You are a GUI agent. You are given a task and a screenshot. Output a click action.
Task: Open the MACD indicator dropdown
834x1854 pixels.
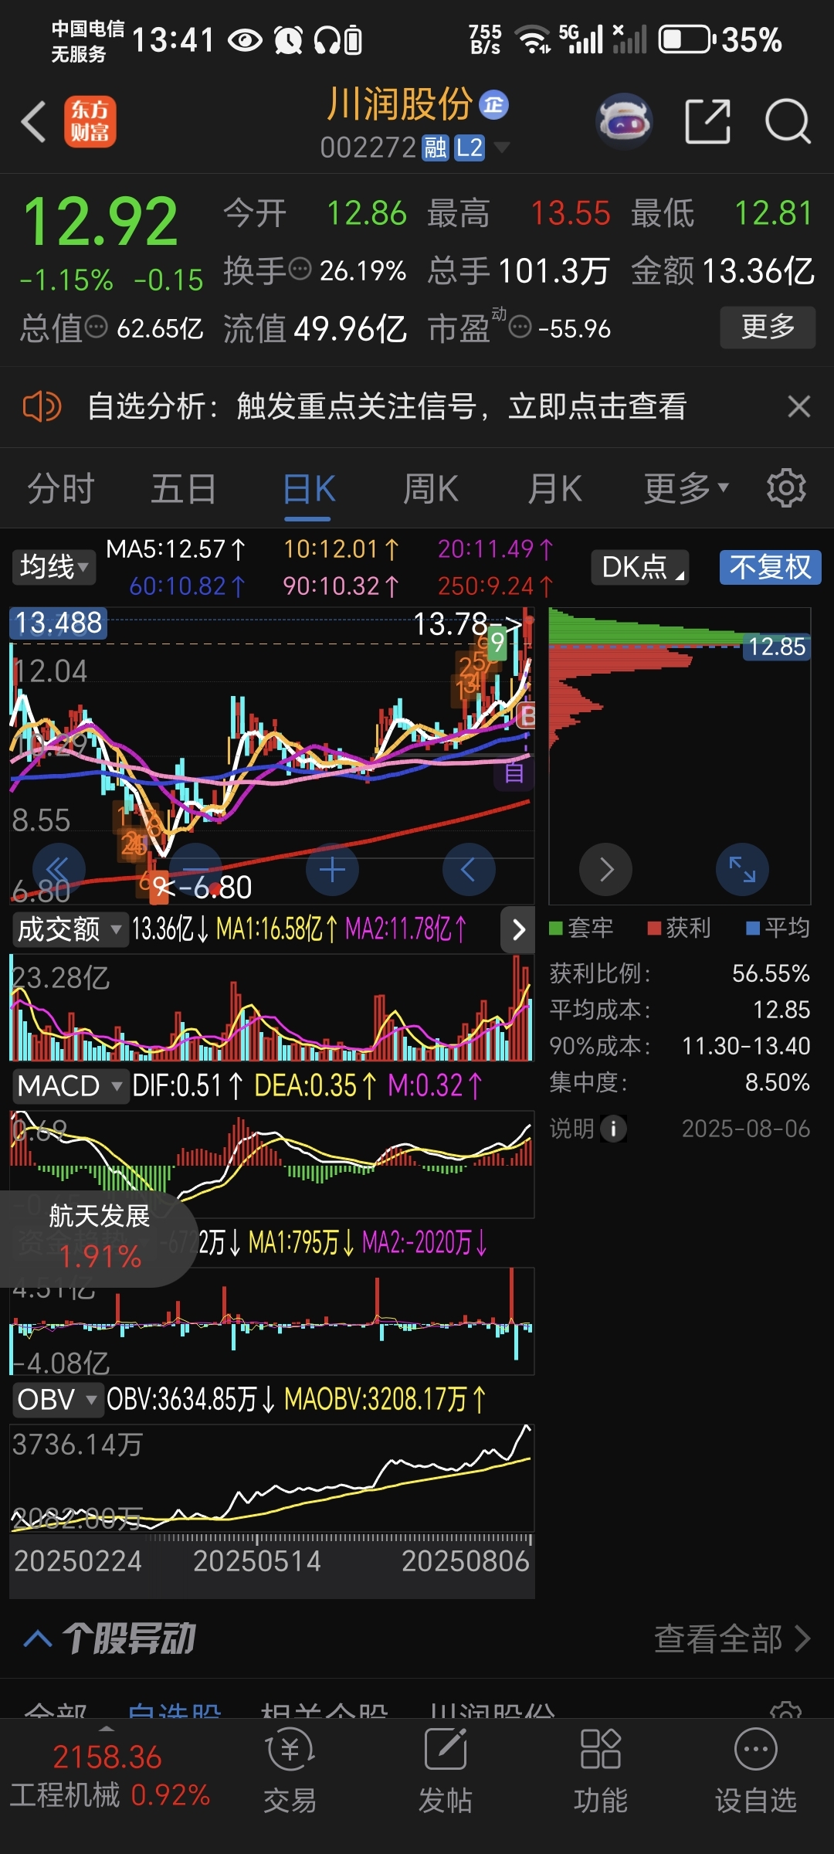[69, 1086]
